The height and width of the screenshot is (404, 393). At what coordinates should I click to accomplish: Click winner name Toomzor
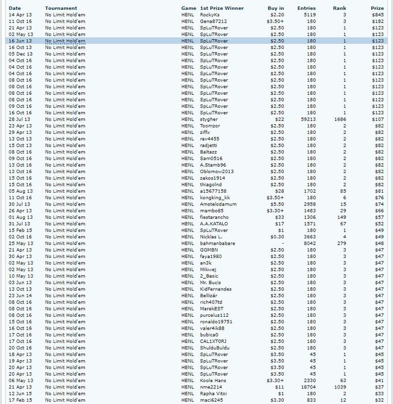[x=209, y=126]
